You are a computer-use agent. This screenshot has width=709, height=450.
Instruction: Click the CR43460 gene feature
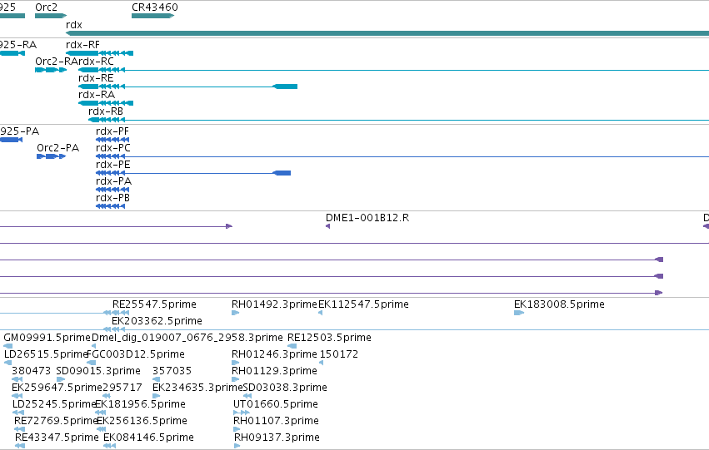click(x=152, y=16)
